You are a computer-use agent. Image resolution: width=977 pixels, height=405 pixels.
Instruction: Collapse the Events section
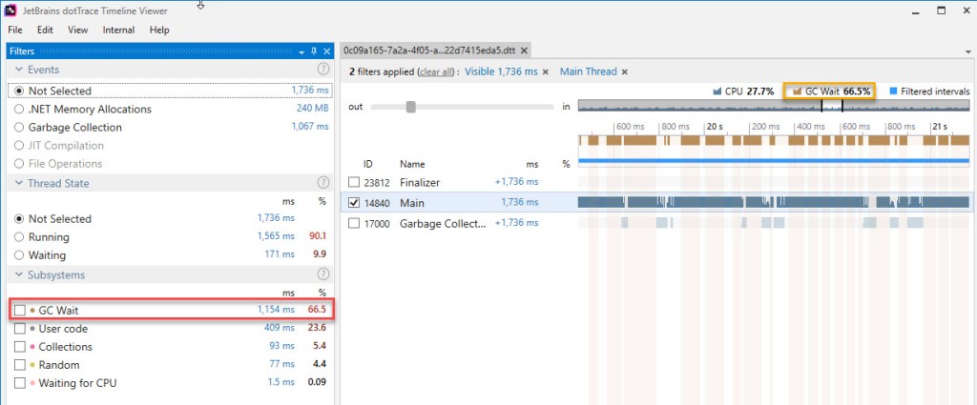click(x=19, y=70)
